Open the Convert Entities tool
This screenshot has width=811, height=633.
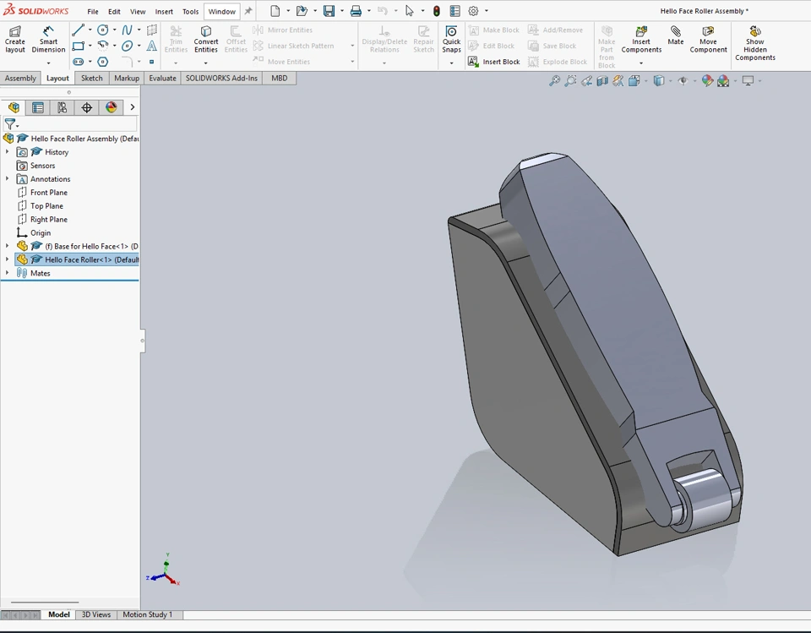206,39
